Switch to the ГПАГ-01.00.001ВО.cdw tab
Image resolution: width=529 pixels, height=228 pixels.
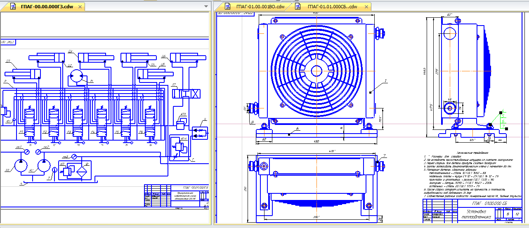(x=255, y=7)
